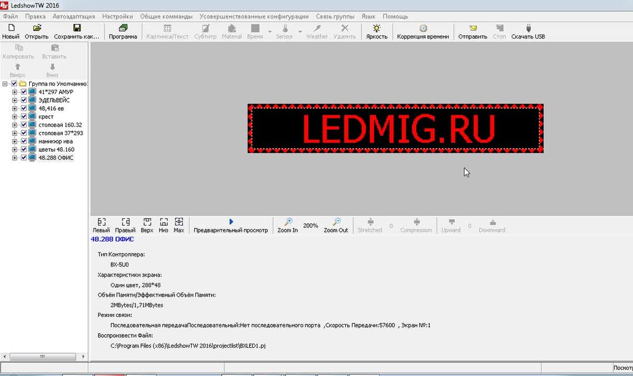Image resolution: width=633 pixels, height=376 pixels.
Task: Uncheck the крест screen checkbox
Action: coord(24,117)
